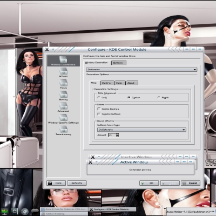
Task: Click the Defaults button
Action: click(x=77, y=183)
